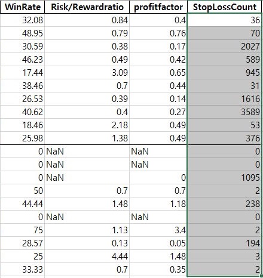263x278 pixels.
Task: Pick the profitfactor cell 0.35
Action: (x=158, y=270)
